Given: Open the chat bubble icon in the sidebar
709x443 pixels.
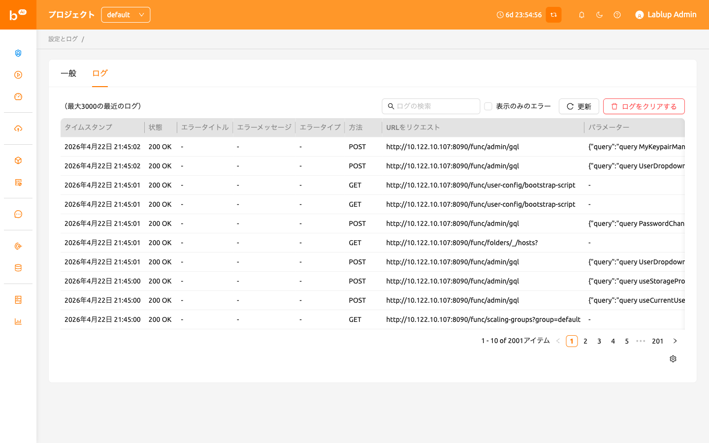Looking at the screenshot, I should pyautogui.click(x=18, y=214).
